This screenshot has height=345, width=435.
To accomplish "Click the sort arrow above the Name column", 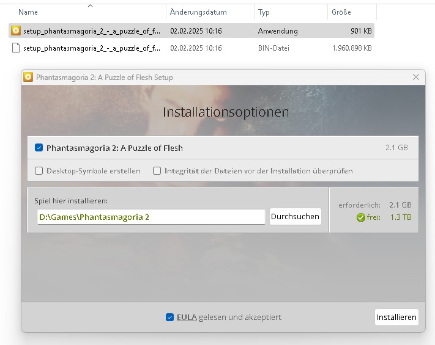I will (90, 5).
